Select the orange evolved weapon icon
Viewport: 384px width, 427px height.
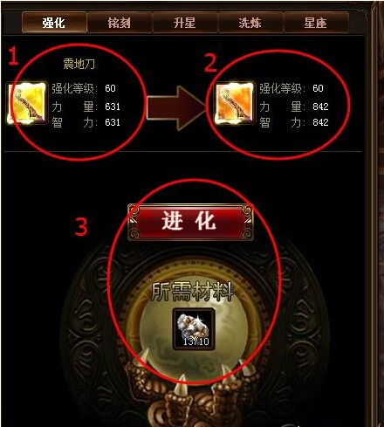(x=235, y=103)
